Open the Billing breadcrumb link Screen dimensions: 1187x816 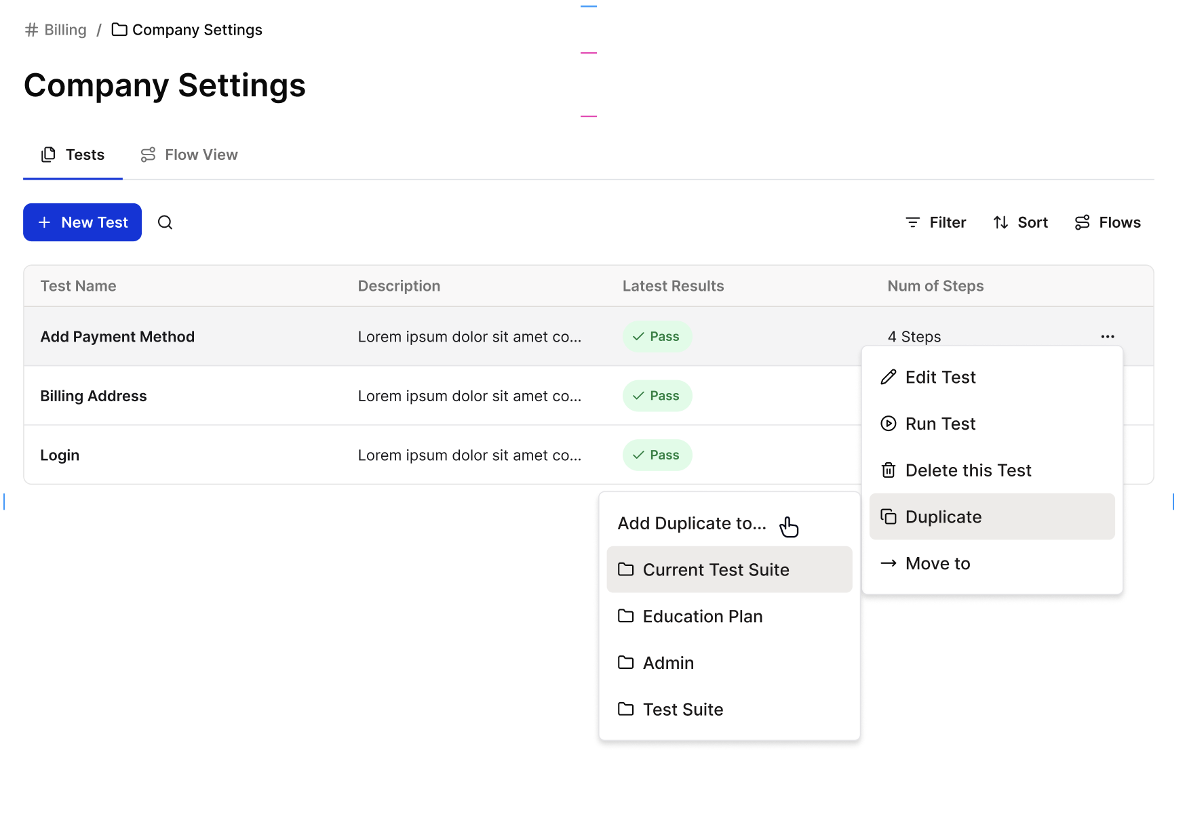click(64, 29)
